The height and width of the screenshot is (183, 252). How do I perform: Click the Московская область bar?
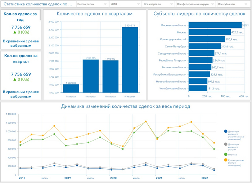pyautogui.click(x=215, y=25)
